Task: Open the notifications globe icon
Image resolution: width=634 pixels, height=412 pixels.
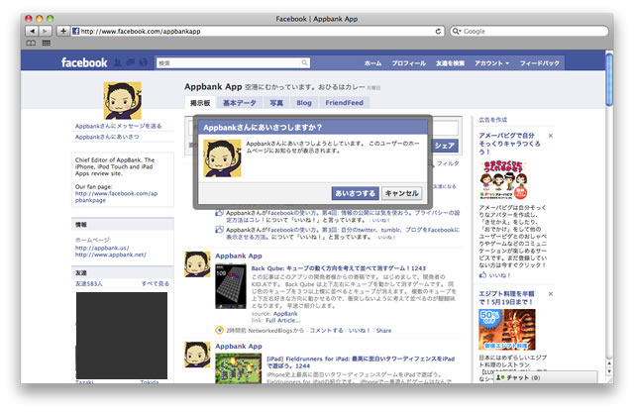Action: (143, 62)
